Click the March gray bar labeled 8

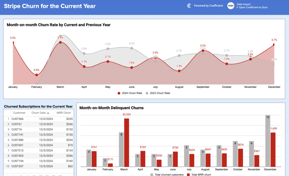pyautogui.click(x=121, y=150)
